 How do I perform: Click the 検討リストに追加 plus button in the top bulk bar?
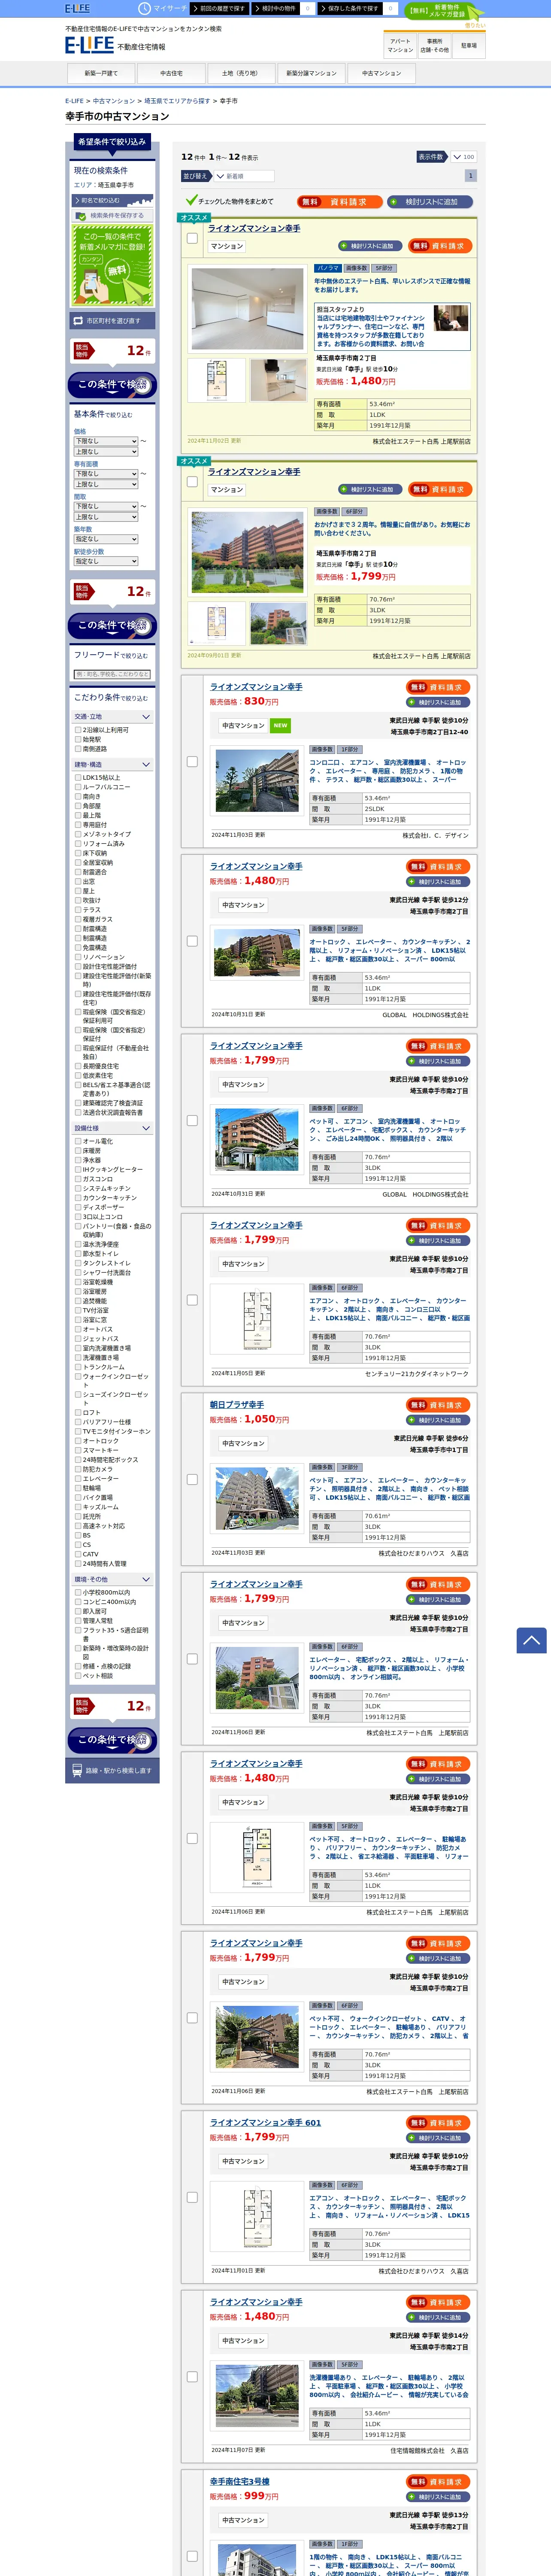coord(431,201)
